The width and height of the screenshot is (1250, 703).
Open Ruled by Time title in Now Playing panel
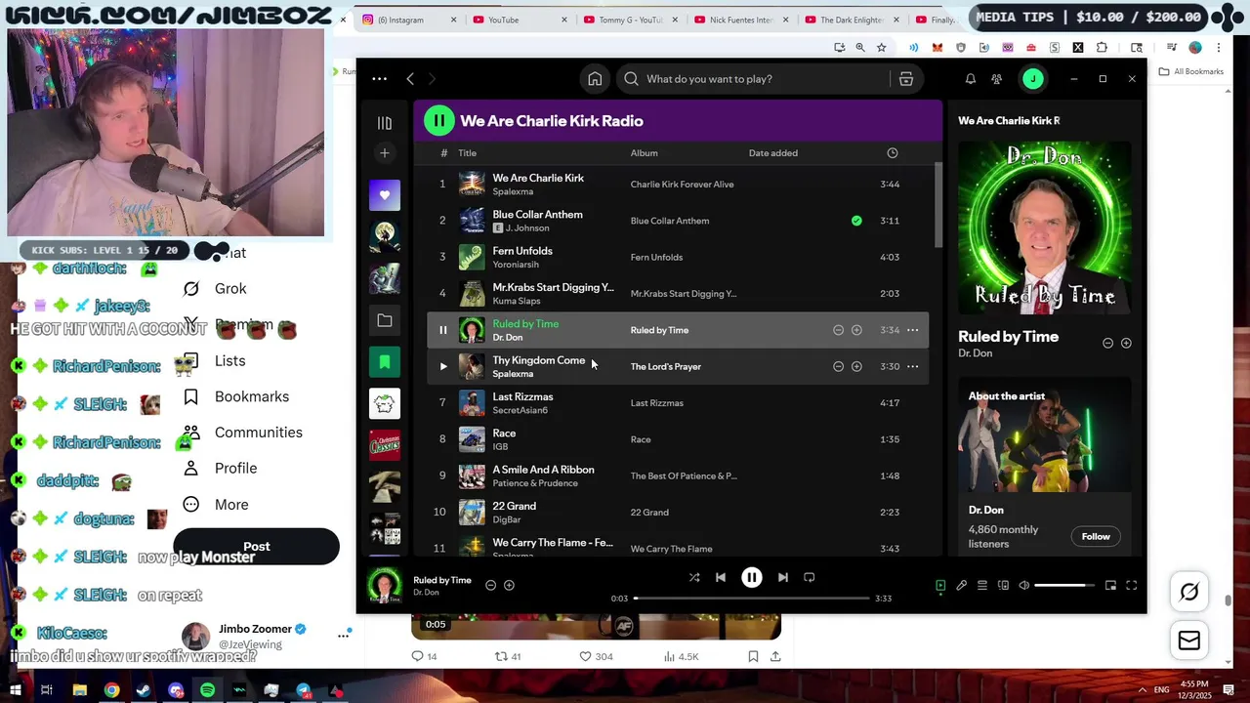tap(1008, 337)
